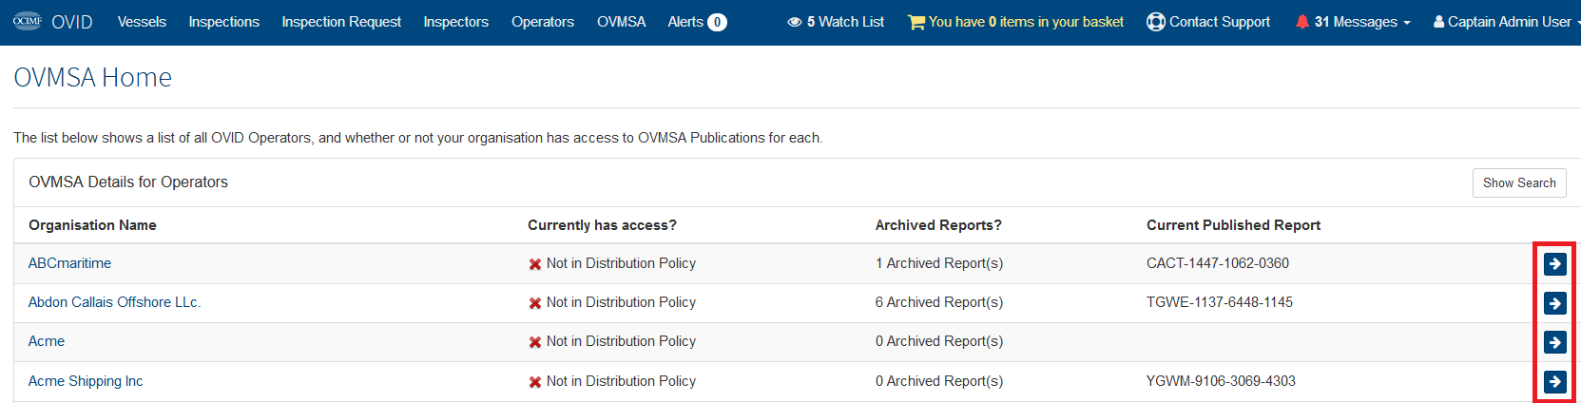Click the shopping basket icon
The width and height of the screenshot is (1581, 403).
(916, 21)
